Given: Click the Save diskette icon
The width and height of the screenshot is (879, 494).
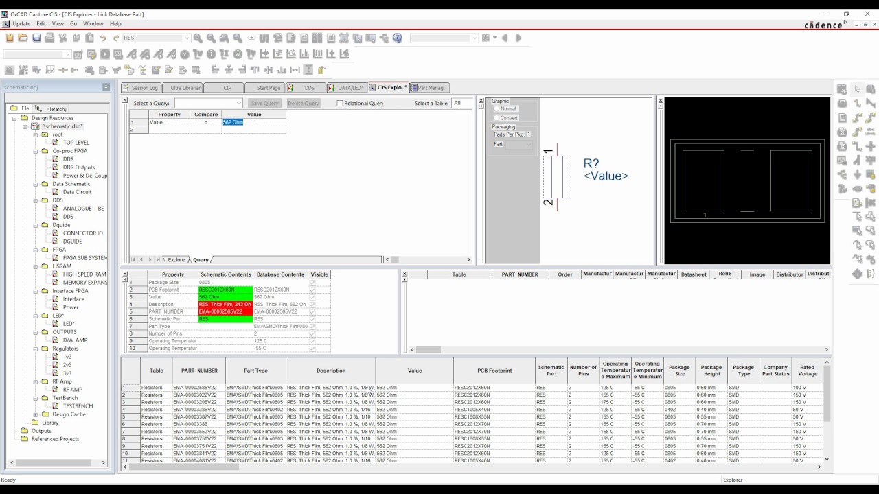Looking at the screenshot, I should [x=36, y=38].
